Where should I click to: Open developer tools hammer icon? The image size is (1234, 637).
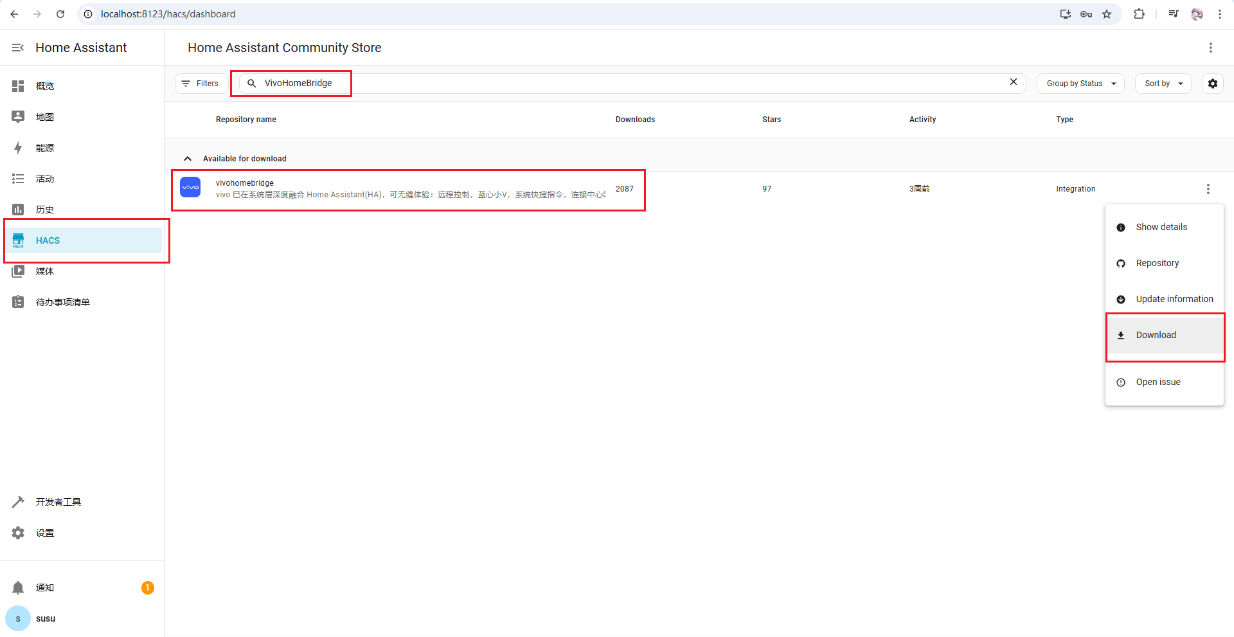pos(18,502)
